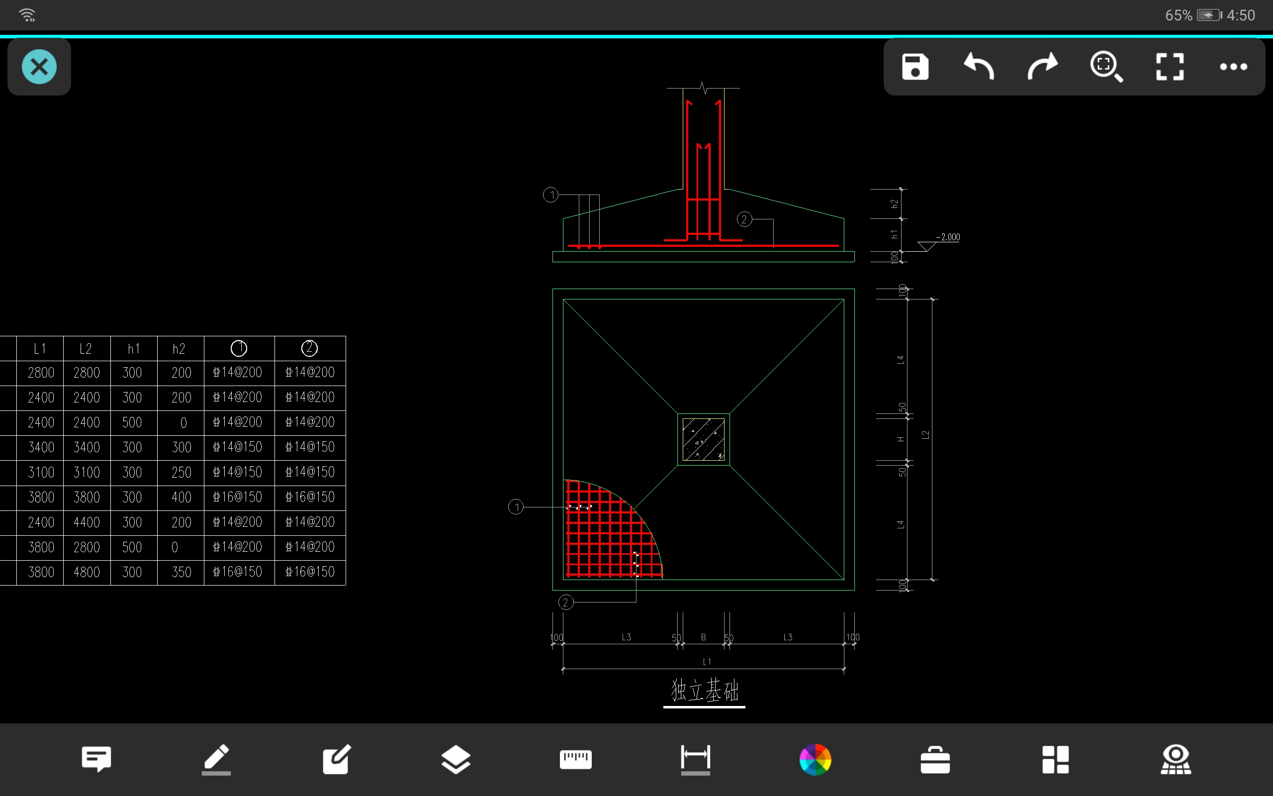Select the h1 column header
This screenshot has width=1273, height=796.
point(134,349)
